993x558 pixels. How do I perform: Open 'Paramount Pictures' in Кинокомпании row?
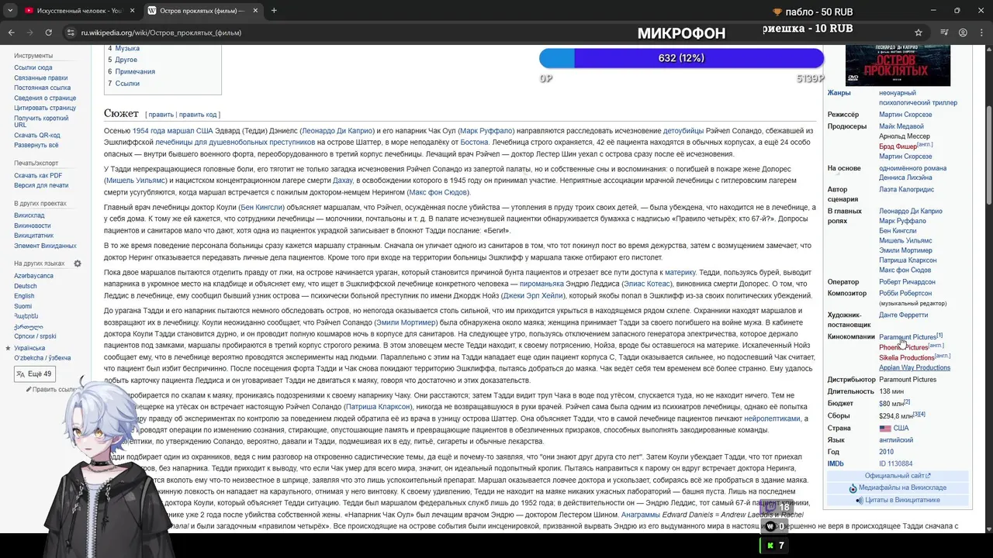907,337
